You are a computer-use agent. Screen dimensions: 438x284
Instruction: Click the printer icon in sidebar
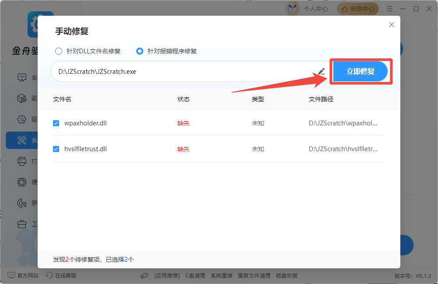click(x=22, y=161)
